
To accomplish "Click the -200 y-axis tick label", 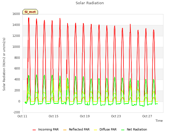I will [x=17, y=112].
